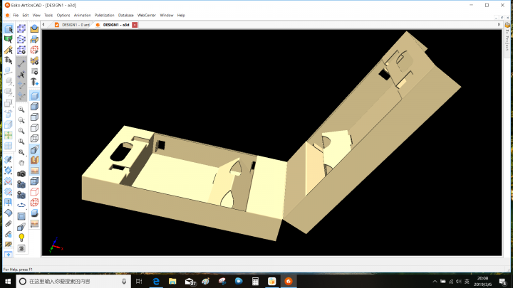Close the DESIGN1 - a3d tab

tap(135, 25)
